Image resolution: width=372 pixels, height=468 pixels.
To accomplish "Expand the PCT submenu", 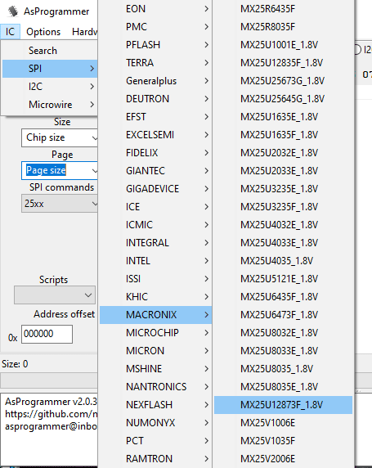I will click(x=155, y=440).
